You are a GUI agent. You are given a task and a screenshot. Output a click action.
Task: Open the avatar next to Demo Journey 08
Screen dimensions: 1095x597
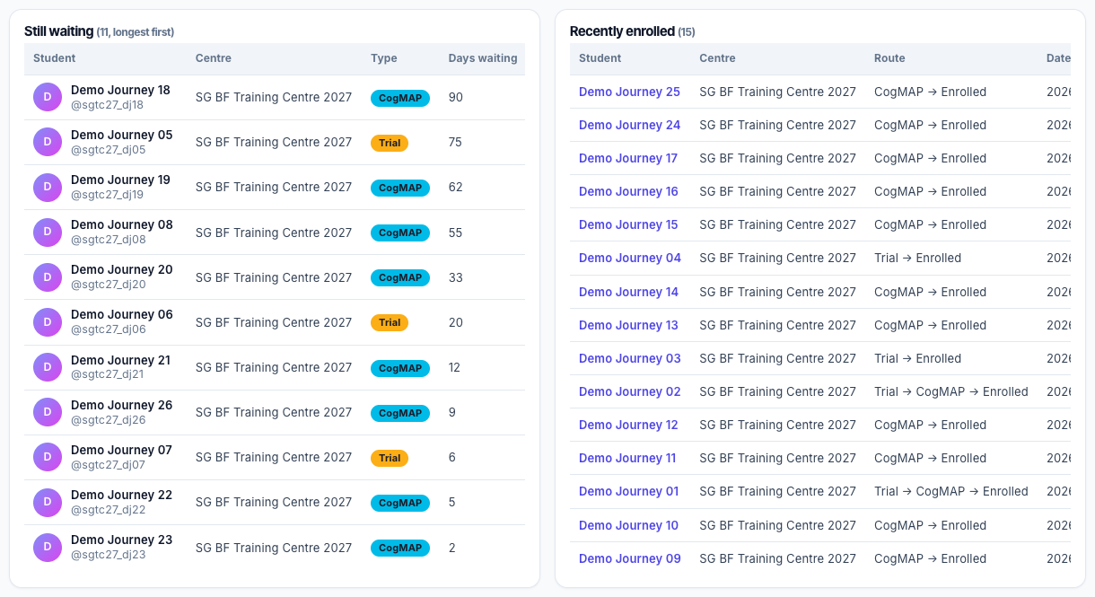(x=48, y=232)
